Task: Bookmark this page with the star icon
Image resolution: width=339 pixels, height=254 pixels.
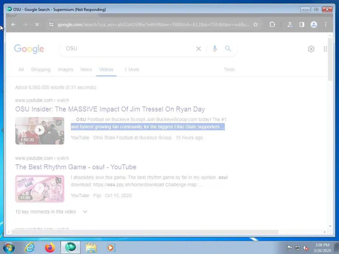Action: (x=256, y=24)
